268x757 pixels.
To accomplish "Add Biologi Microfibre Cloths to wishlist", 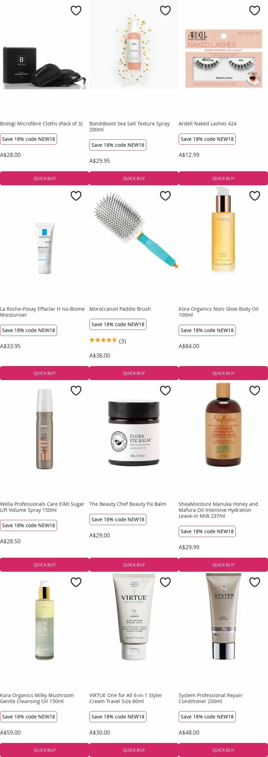I will point(76,11).
